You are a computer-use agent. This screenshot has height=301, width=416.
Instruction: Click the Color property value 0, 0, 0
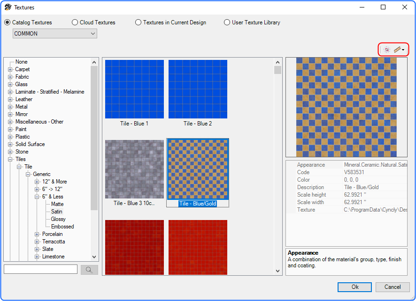click(351, 180)
